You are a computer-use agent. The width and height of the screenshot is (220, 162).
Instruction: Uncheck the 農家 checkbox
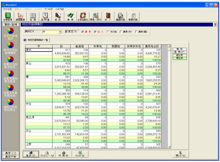point(82,32)
